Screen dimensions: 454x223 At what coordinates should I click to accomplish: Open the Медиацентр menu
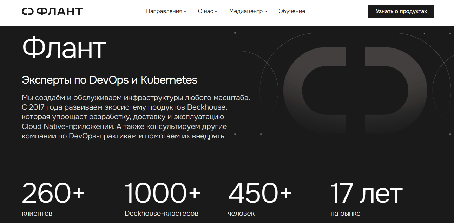pos(246,11)
